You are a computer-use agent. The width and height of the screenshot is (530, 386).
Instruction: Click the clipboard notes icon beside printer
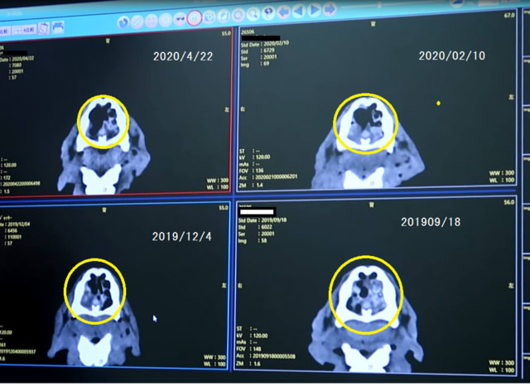point(44,28)
